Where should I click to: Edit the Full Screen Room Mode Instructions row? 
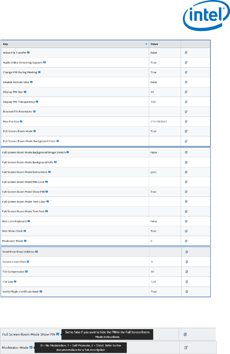click(186, 172)
